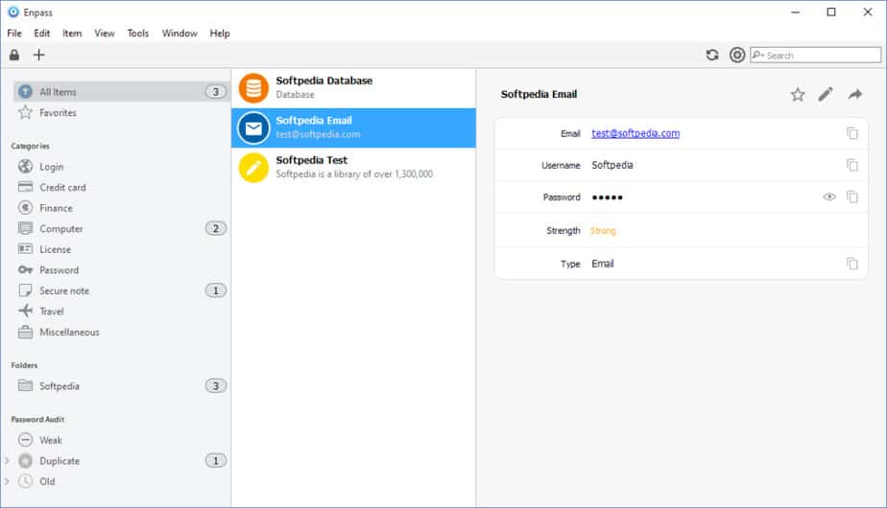Open test@softpedia.com email link
887x508 pixels.
(x=635, y=133)
